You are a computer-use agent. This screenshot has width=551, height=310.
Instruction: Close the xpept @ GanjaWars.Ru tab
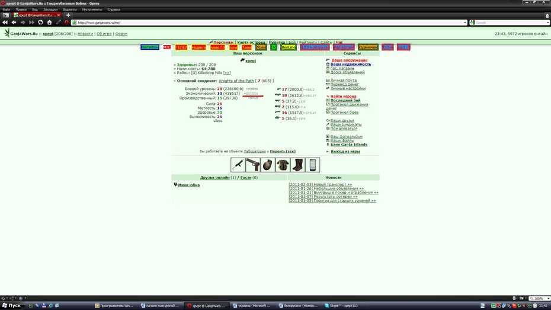(59, 15)
